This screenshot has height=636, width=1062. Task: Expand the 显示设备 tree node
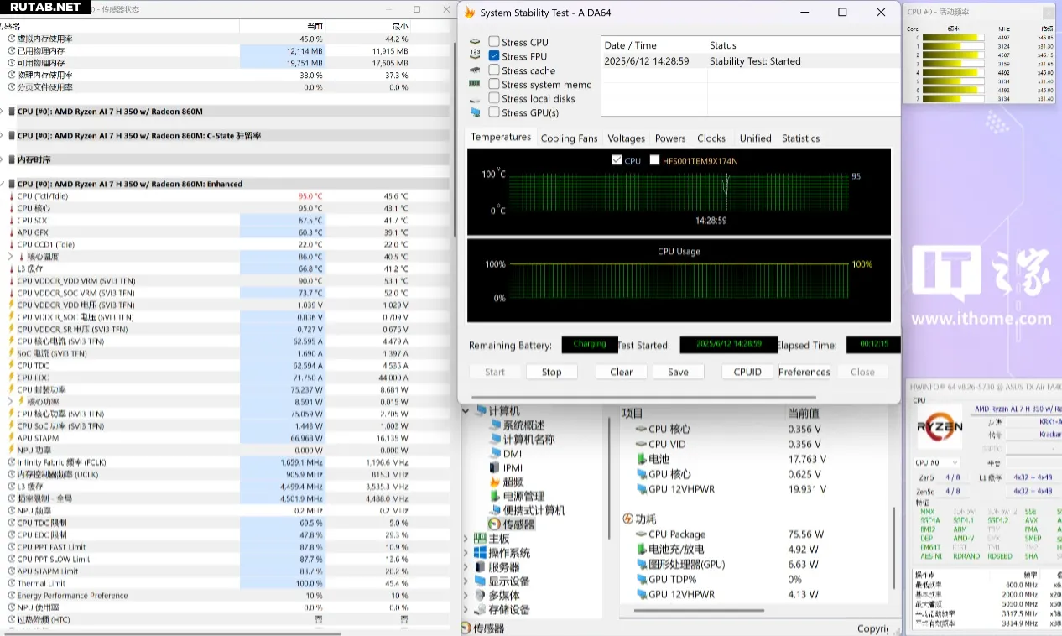467,581
